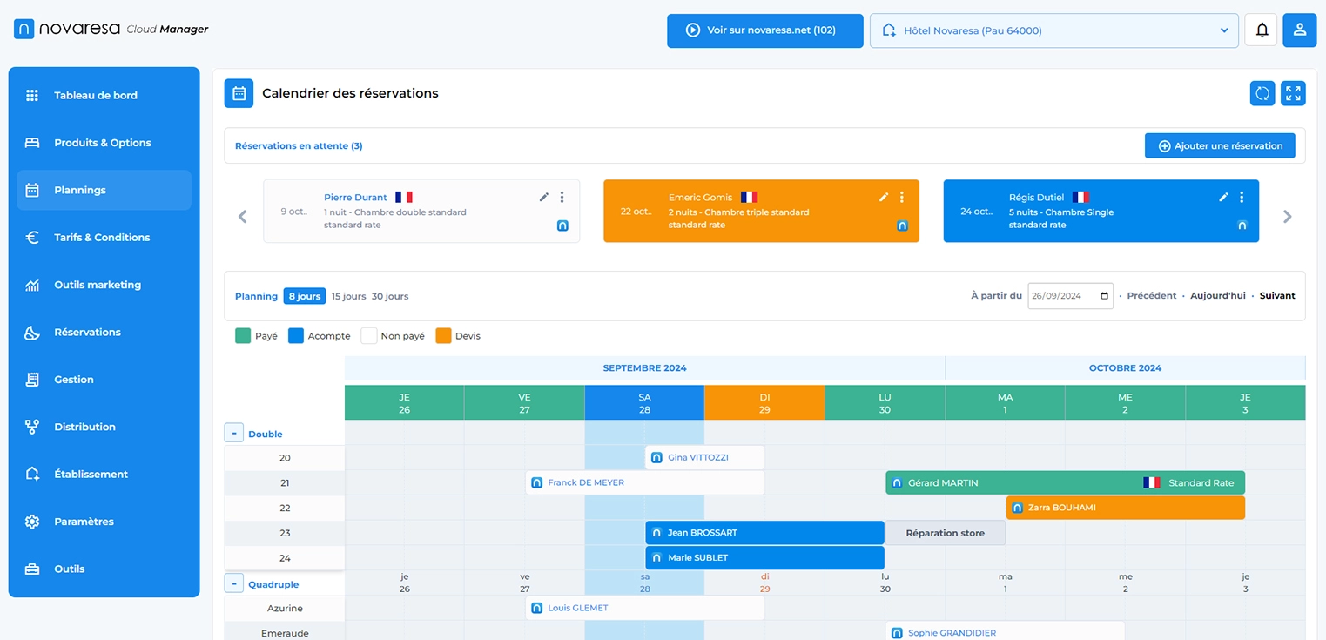
Task: Click Aujourd'hui to jump to today
Action: (1217, 295)
